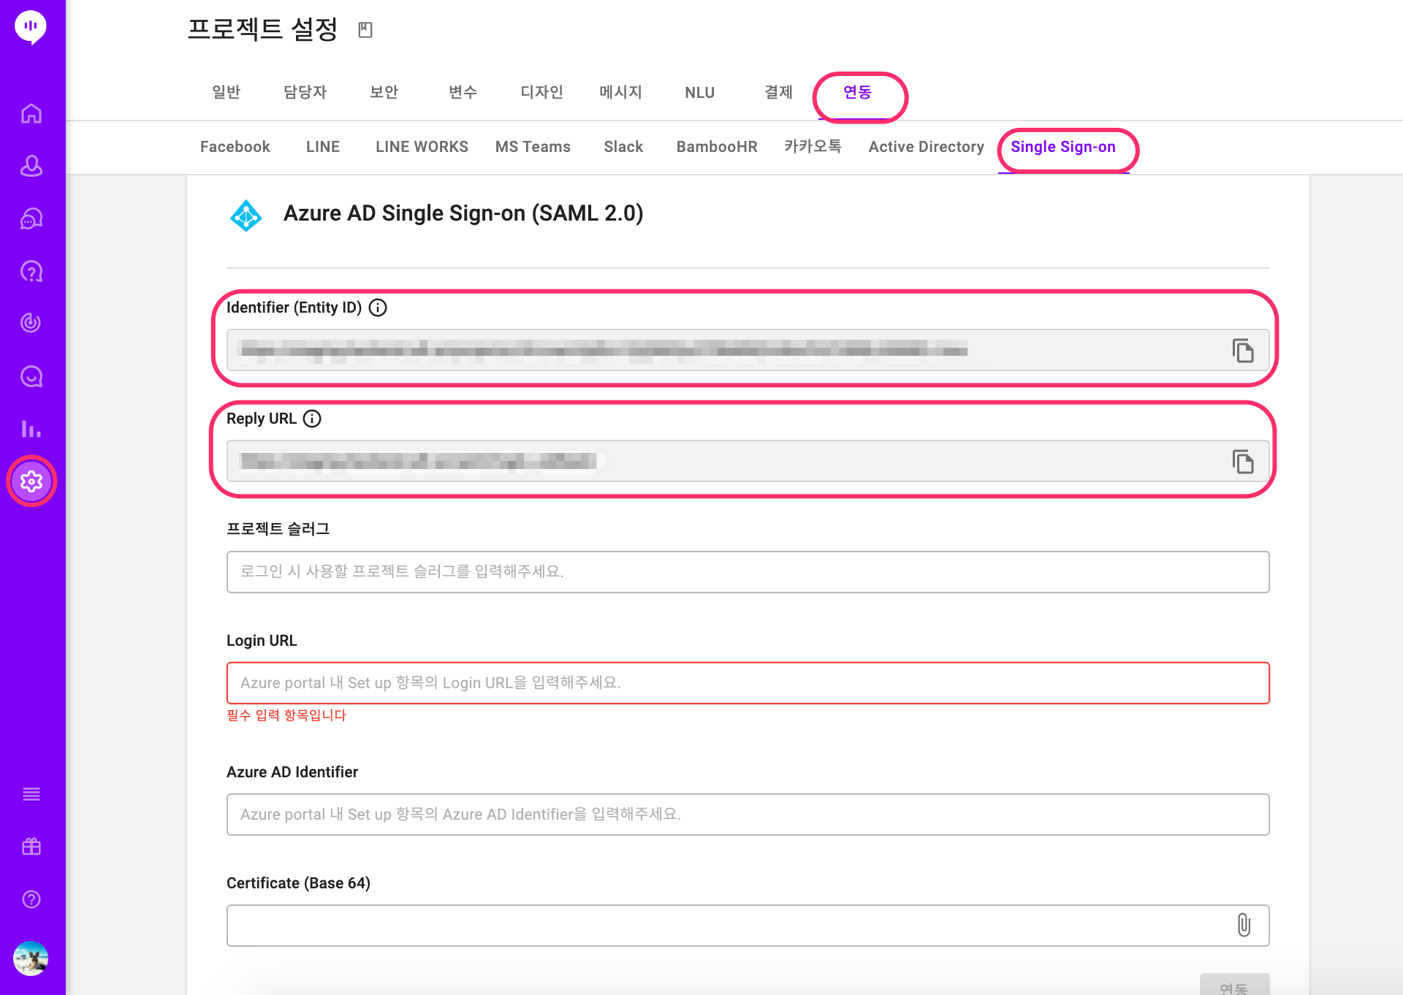The width and height of the screenshot is (1403, 995).
Task: Open the user profile sidebar icon
Action: (31, 166)
